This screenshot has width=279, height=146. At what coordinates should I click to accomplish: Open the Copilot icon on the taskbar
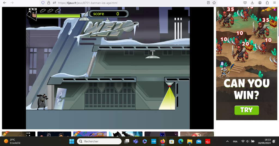145,141
